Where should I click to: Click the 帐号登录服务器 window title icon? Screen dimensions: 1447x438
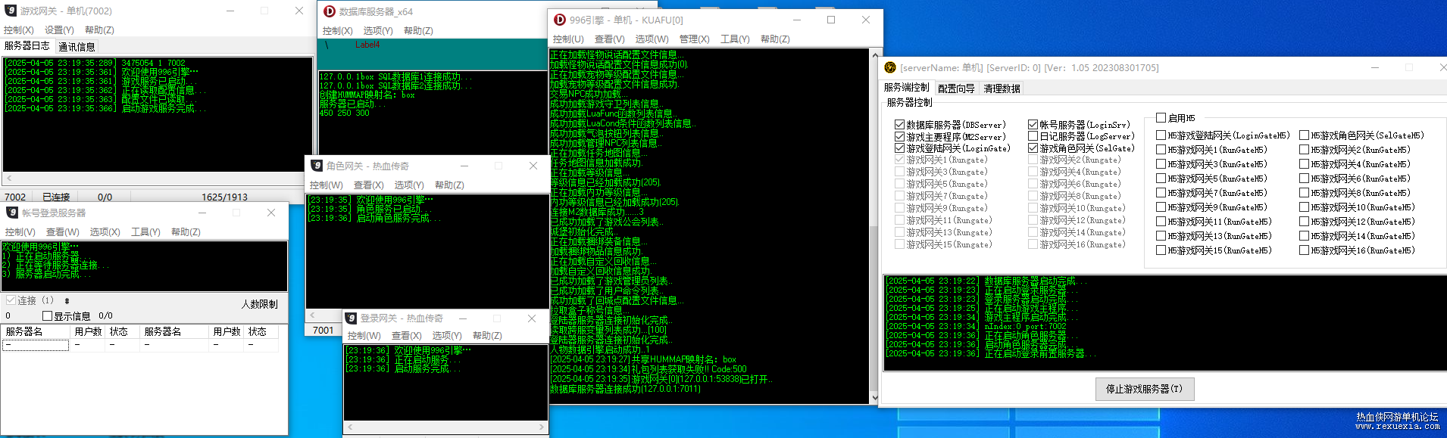coord(12,213)
